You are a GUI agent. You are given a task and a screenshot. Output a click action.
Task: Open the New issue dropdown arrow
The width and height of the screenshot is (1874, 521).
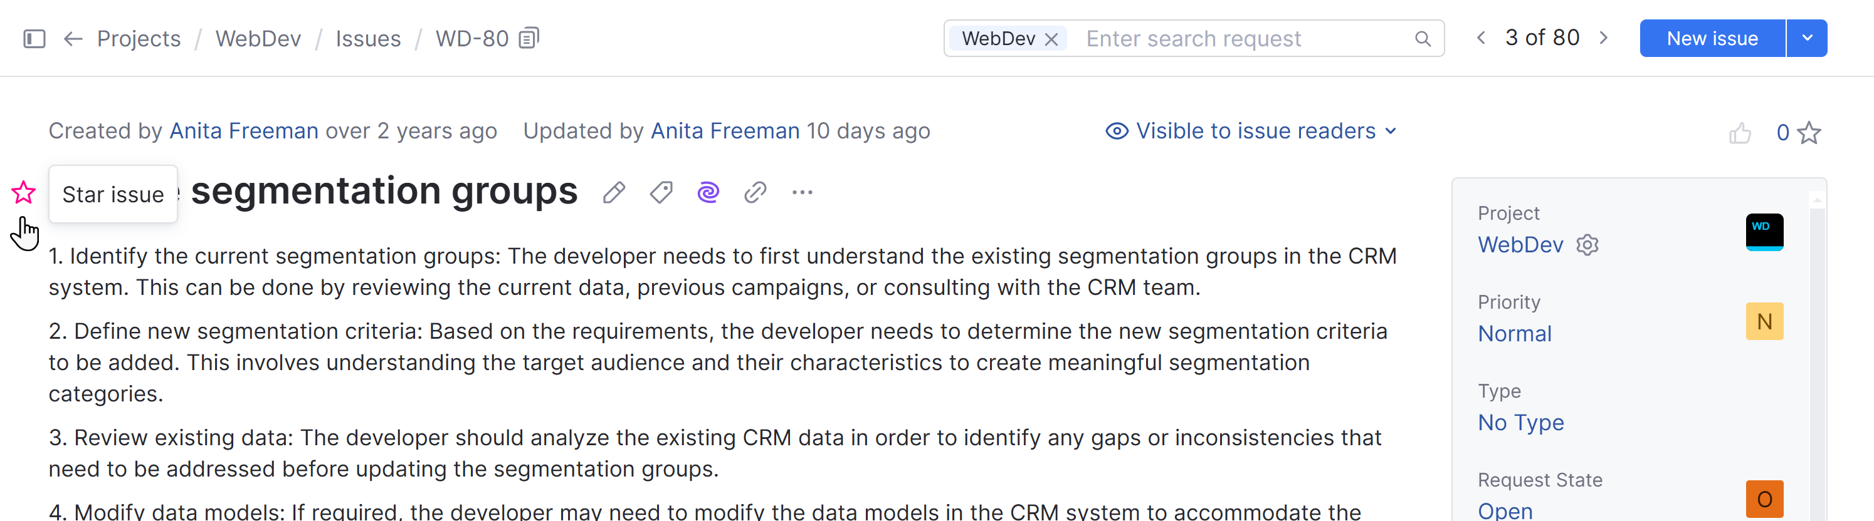click(x=1807, y=38)
